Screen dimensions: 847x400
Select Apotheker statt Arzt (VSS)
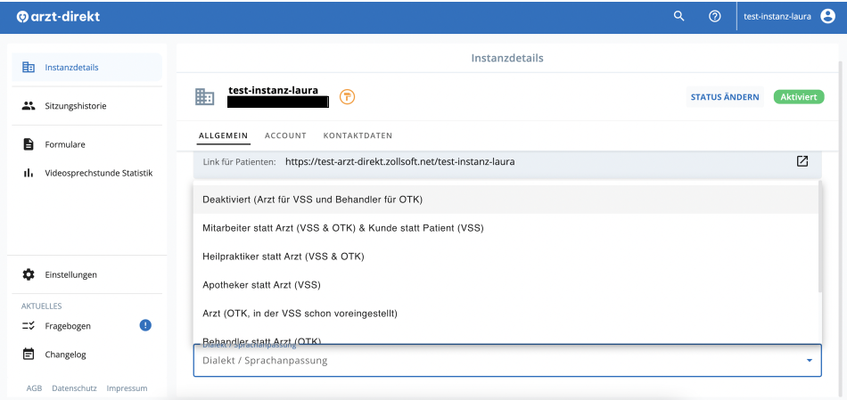coord(261,284)
